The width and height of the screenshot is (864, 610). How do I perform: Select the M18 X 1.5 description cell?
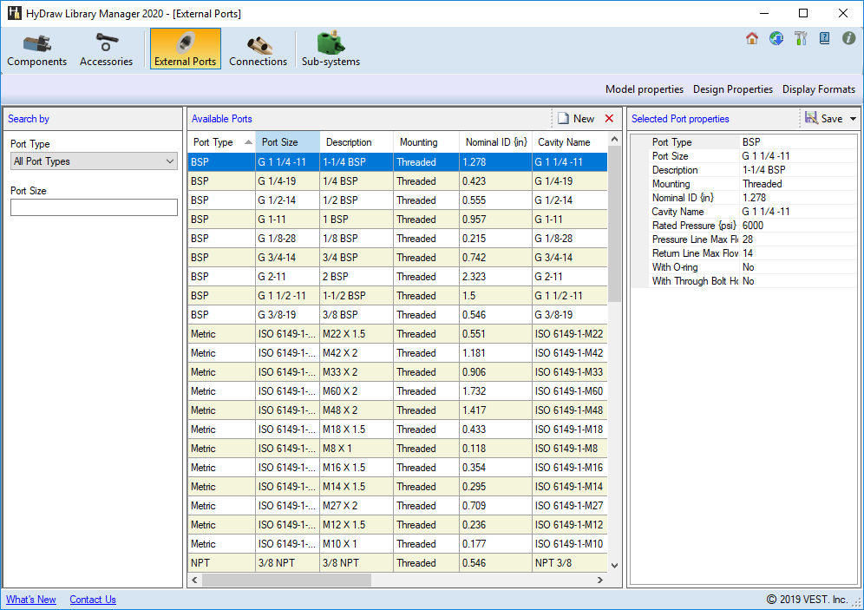click(357, 430)
